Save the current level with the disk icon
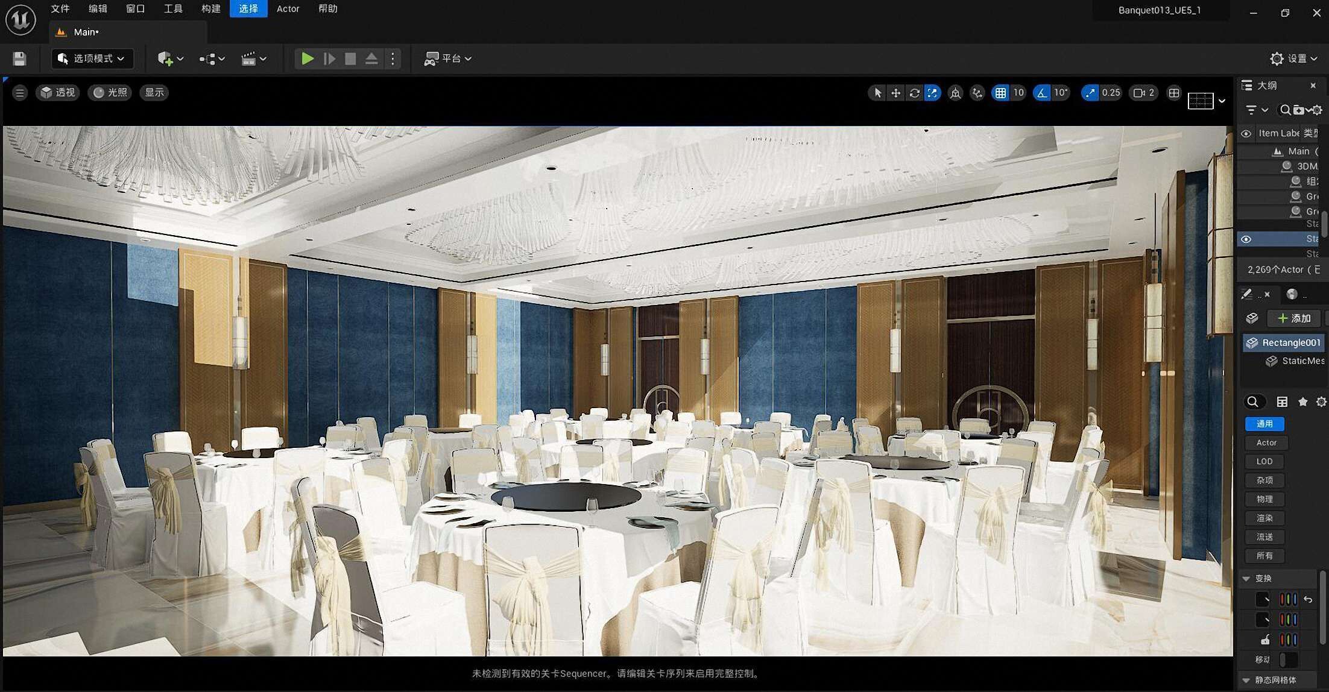 click(x=19, y=58)
